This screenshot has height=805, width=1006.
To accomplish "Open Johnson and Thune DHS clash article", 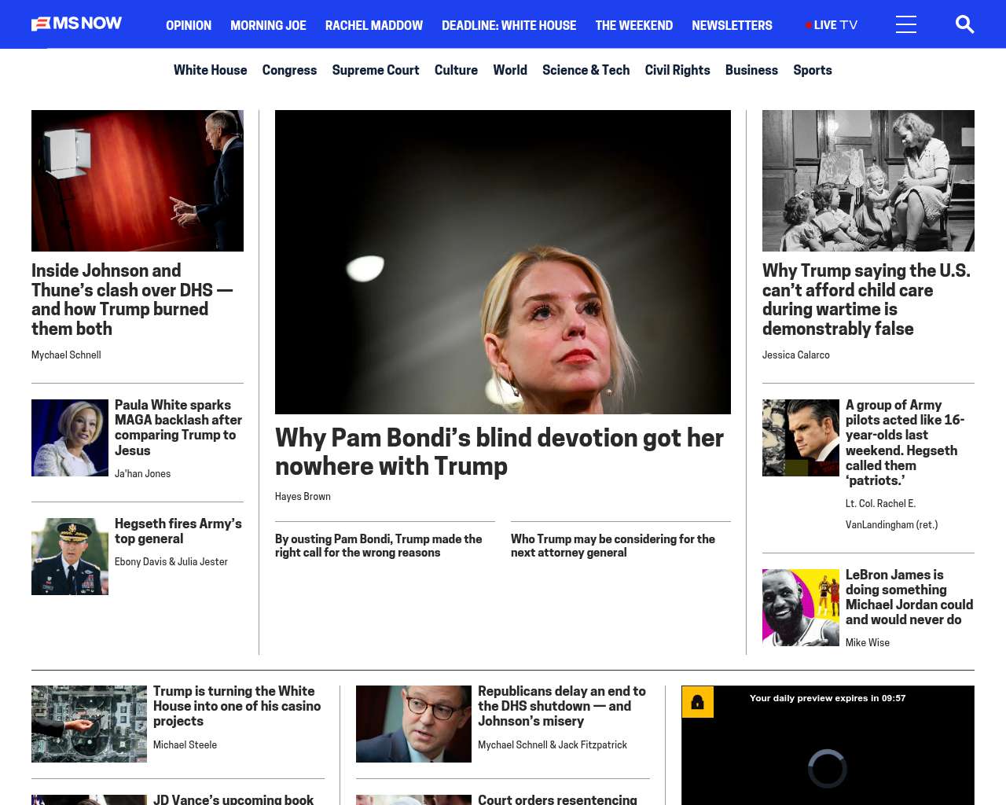I will pos(132,300).
